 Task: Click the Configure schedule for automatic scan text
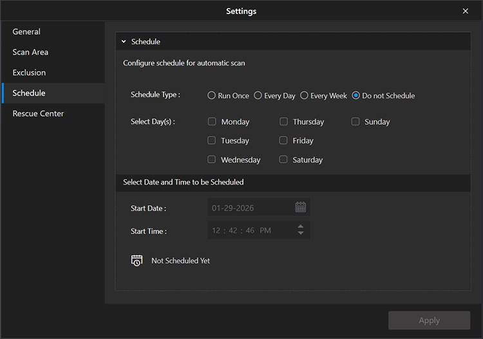click(x=184, y=63)
